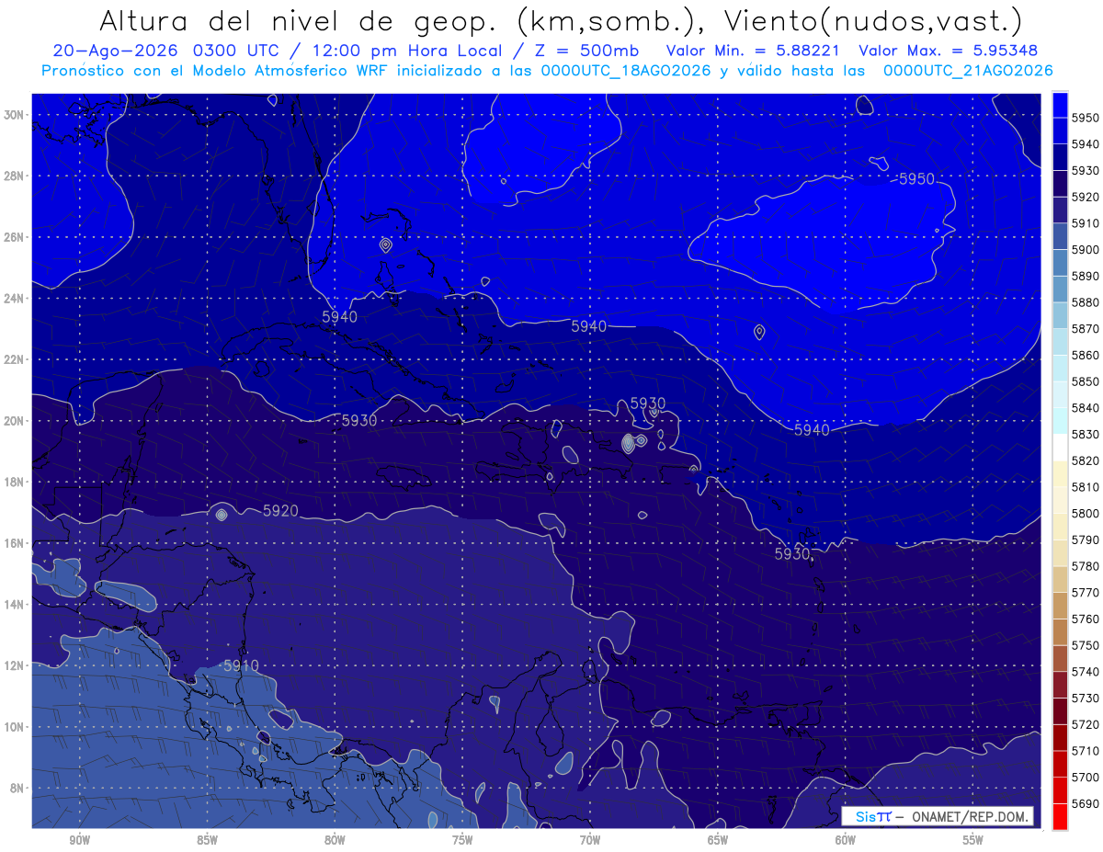Click the '85W' longitude axis label
Viewport: 1103px width, 852px height.
[207, 840]
